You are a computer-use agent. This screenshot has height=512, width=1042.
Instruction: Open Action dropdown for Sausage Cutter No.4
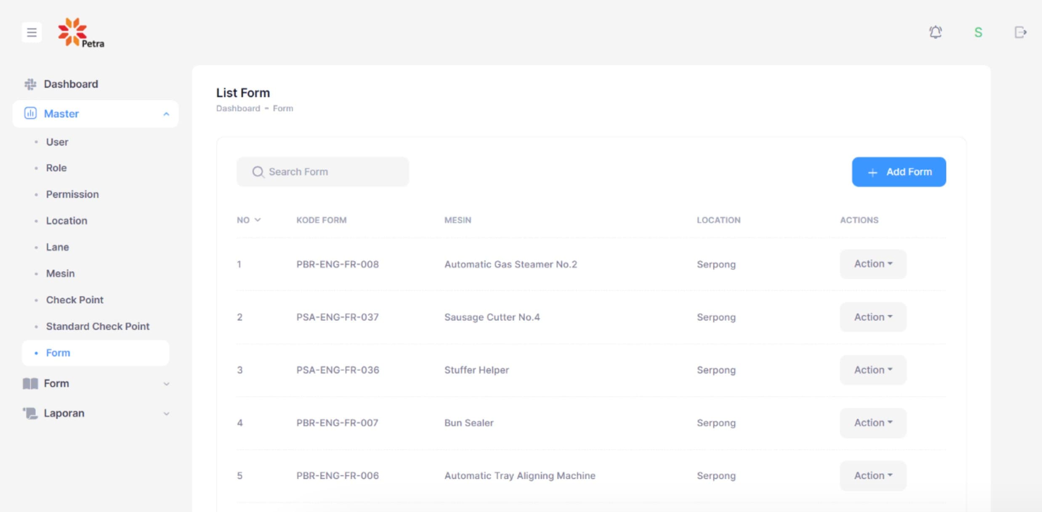click(873, 317)
